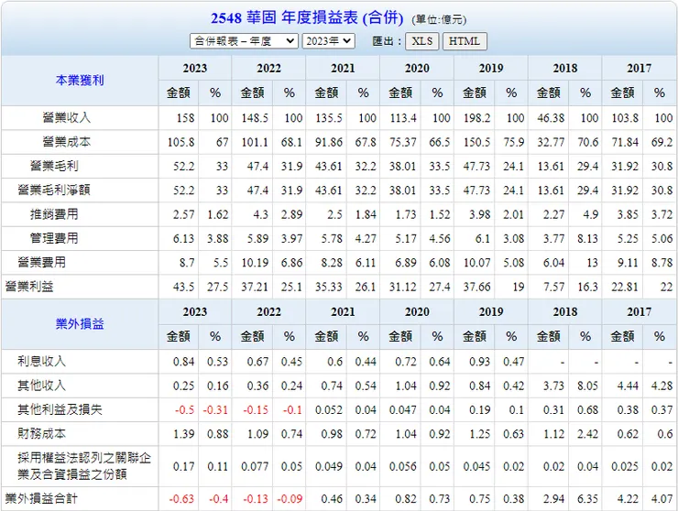The height and width of the screenshot is (511, 678).
Task: Click 2022 管理費用 amount 5.89
Action: tap(257, 239)
